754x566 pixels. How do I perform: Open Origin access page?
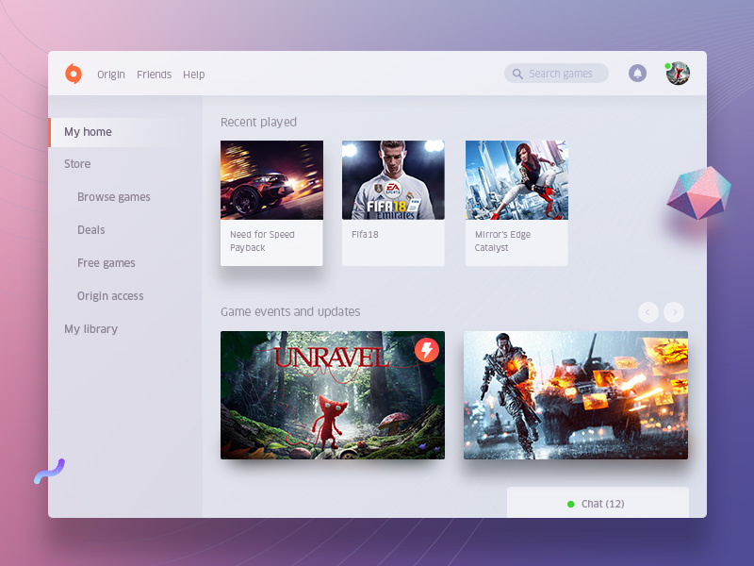(110, 295)
